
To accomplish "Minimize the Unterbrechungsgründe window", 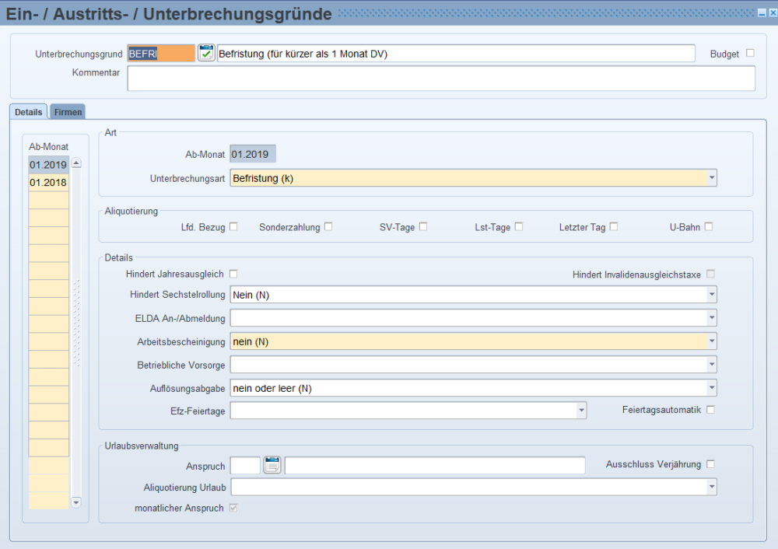I will click(x=762, y=13).
